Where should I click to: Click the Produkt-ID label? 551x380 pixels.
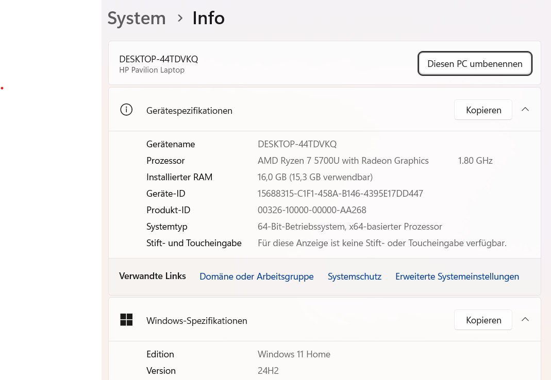[169, 210]
